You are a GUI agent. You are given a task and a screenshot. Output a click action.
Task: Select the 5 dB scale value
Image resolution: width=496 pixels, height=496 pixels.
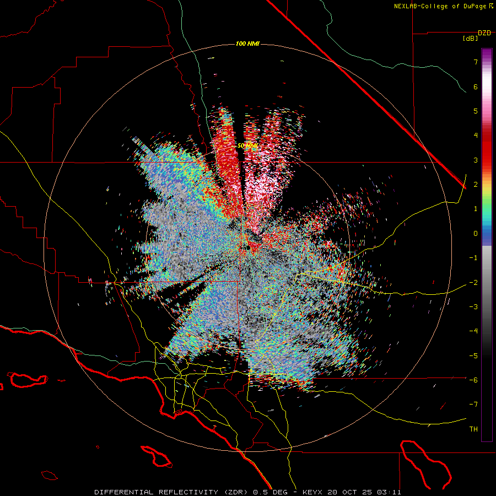click(476, 111)
